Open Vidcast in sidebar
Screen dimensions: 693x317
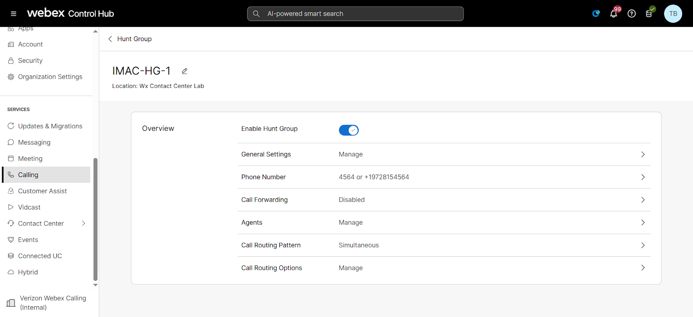pos(46,207)
